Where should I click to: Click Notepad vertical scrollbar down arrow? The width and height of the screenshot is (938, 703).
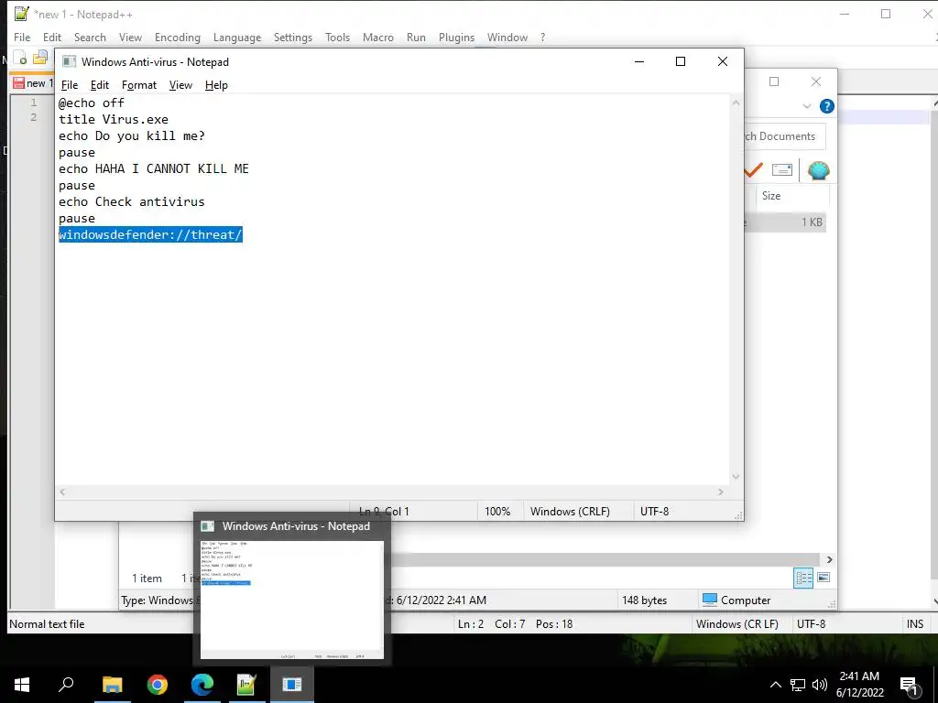736,476
